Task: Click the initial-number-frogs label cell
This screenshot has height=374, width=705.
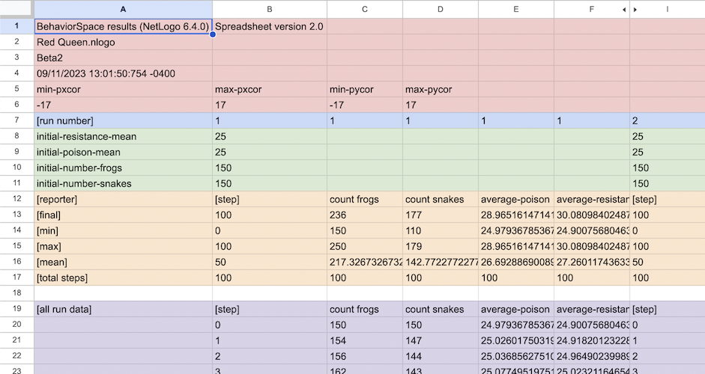Action: 123,168
